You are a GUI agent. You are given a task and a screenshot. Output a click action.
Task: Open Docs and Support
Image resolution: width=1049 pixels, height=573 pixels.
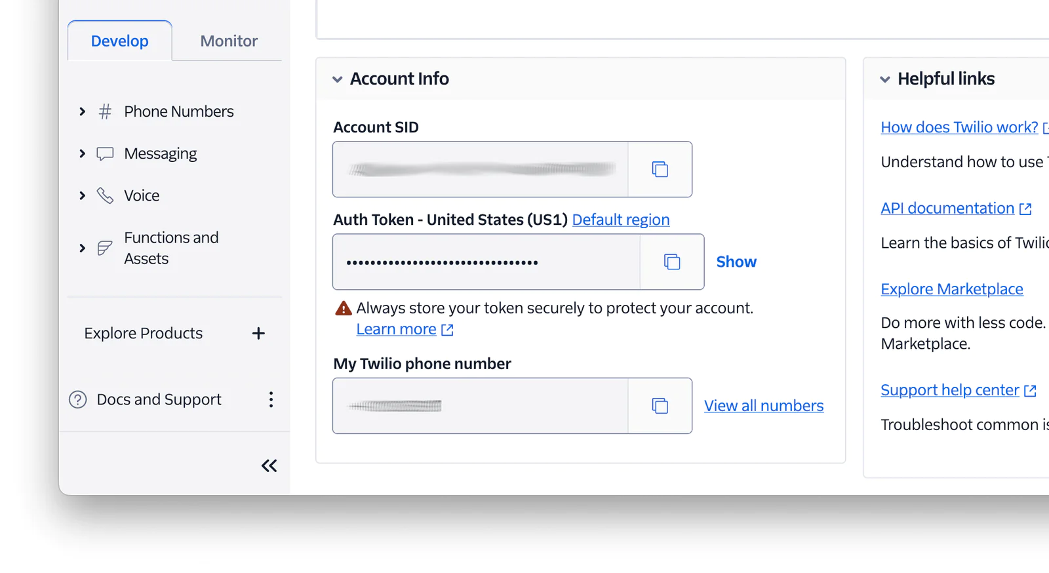(x=159, y=399)
